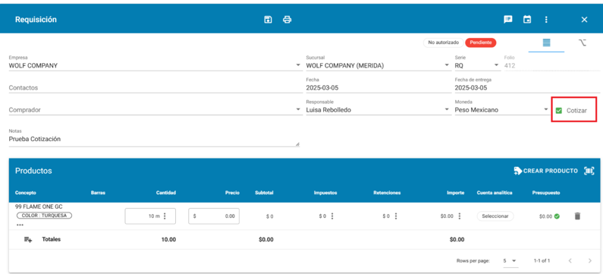Click the COLOR : TURQUESA chip

[x=44, y=216]
